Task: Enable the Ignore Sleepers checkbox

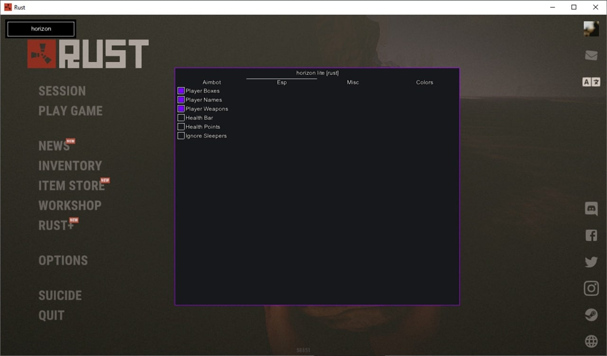Action: click(181, 136)
